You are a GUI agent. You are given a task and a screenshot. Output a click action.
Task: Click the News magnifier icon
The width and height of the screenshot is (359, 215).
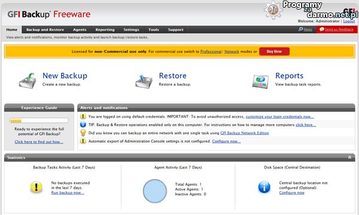click(300, 29)
